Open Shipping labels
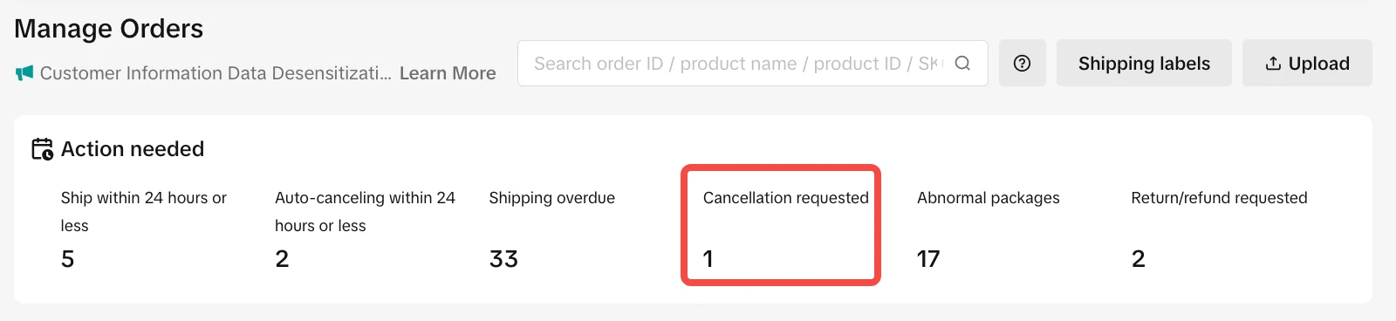 [1144, 63]
